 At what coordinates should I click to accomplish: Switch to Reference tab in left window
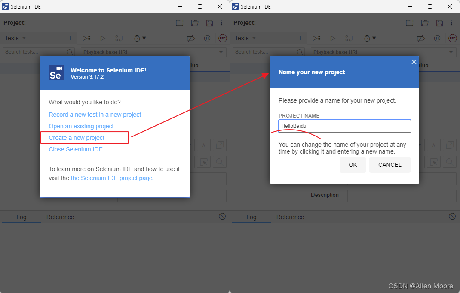[x=60, y=217]
